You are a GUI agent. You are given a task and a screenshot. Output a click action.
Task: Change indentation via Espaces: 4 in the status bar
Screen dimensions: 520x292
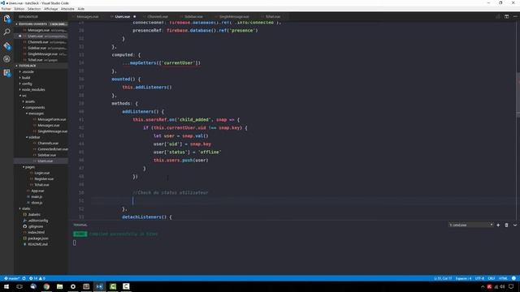tap(463, 278)
